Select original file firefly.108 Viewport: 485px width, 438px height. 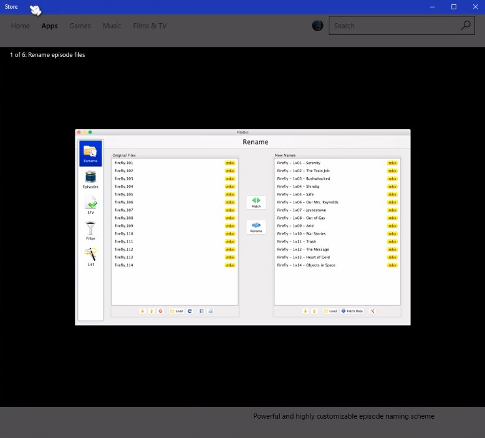(x=175, y=218)
